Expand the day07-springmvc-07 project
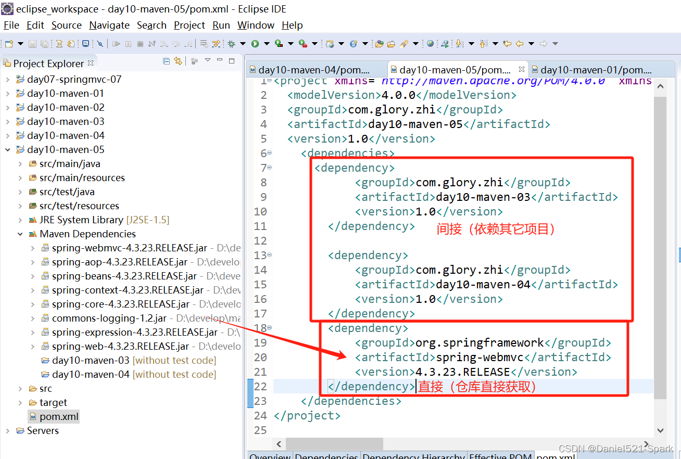 pos(7,80)
